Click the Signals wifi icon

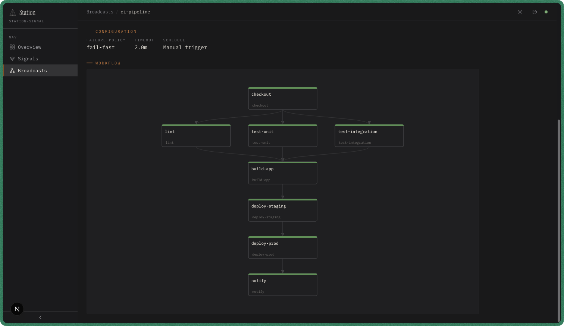(12, 58)
